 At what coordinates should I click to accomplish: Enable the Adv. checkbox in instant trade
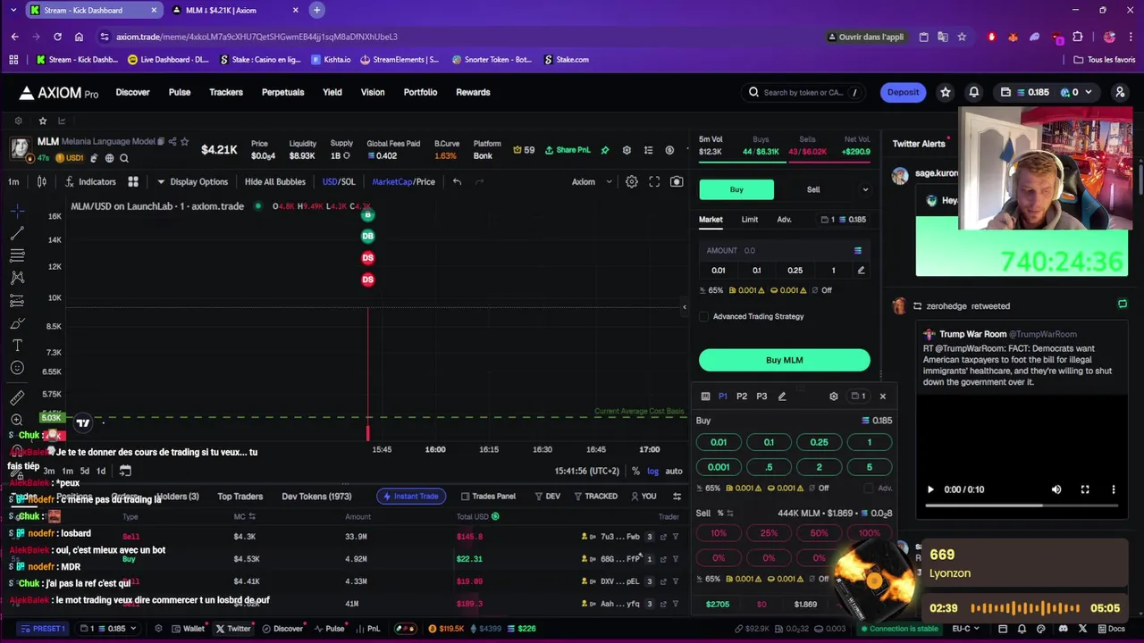point(869,489)
